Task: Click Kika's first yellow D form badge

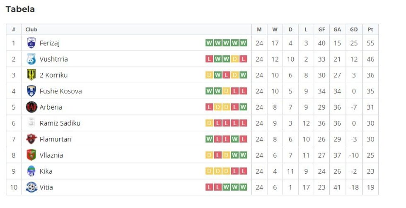Action: [209, 171]
